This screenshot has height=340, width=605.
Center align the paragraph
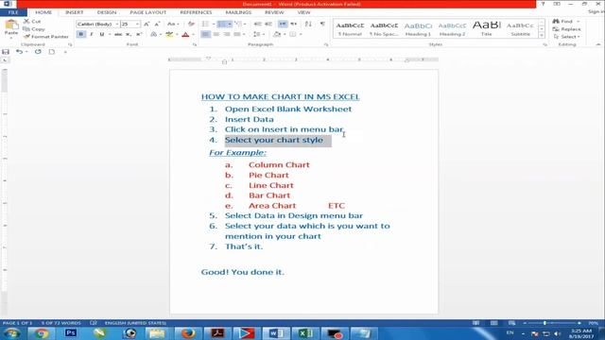[x=216, y=34]
